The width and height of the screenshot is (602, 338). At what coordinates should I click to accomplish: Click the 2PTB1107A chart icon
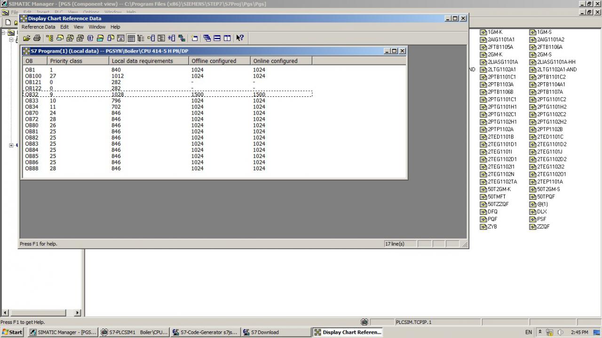pos(533,92)
